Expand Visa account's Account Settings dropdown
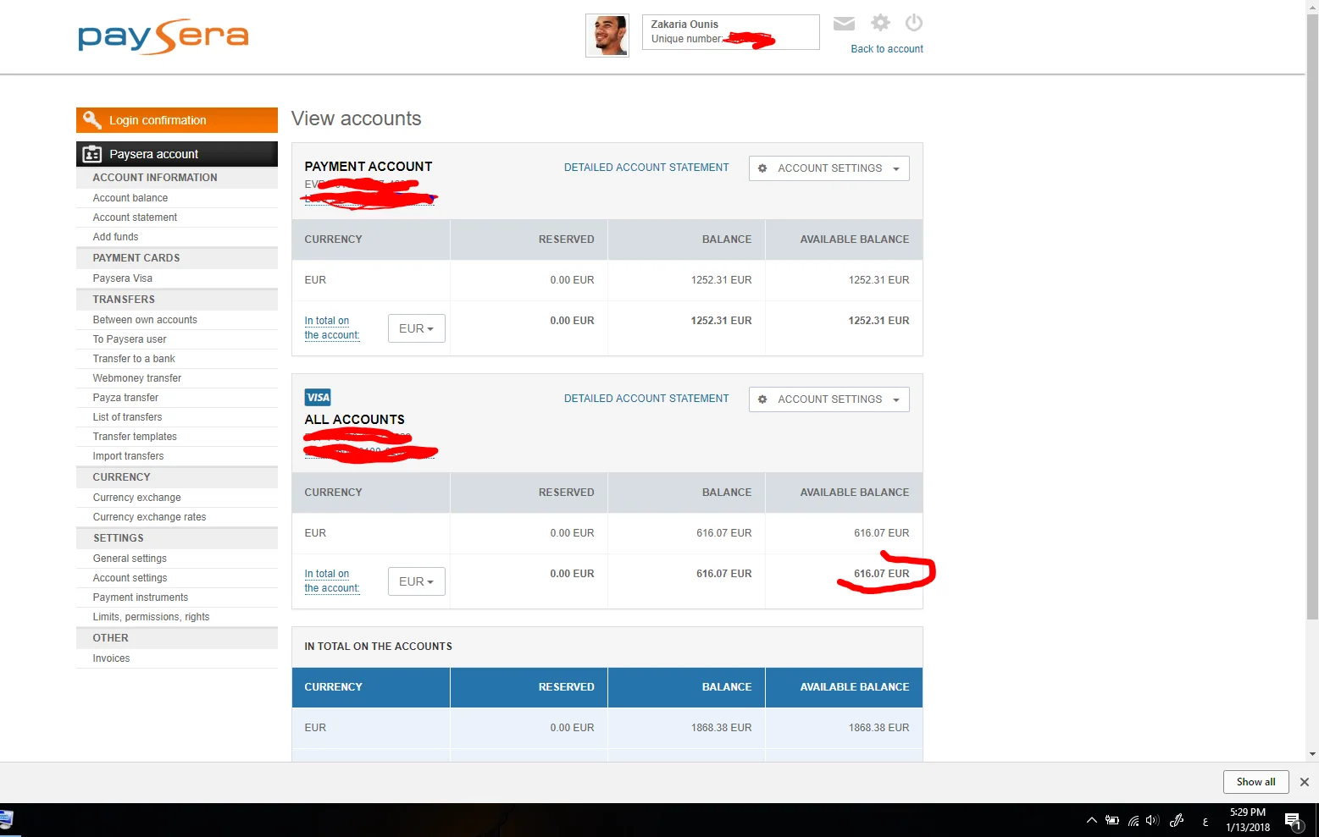The width and height of the screenshot is (1319, 837). 829,399
